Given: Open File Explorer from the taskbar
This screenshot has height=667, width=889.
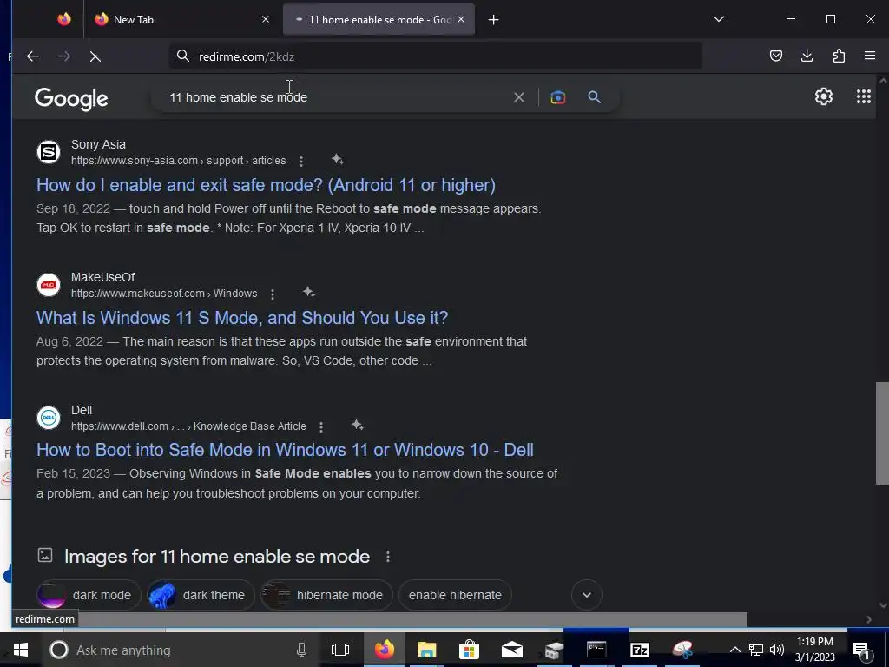Looking at the screenshot, I should pyautogui.click(x=426, y=650).
